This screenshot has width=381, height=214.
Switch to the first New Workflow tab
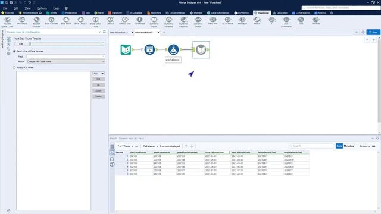point(118,32)
